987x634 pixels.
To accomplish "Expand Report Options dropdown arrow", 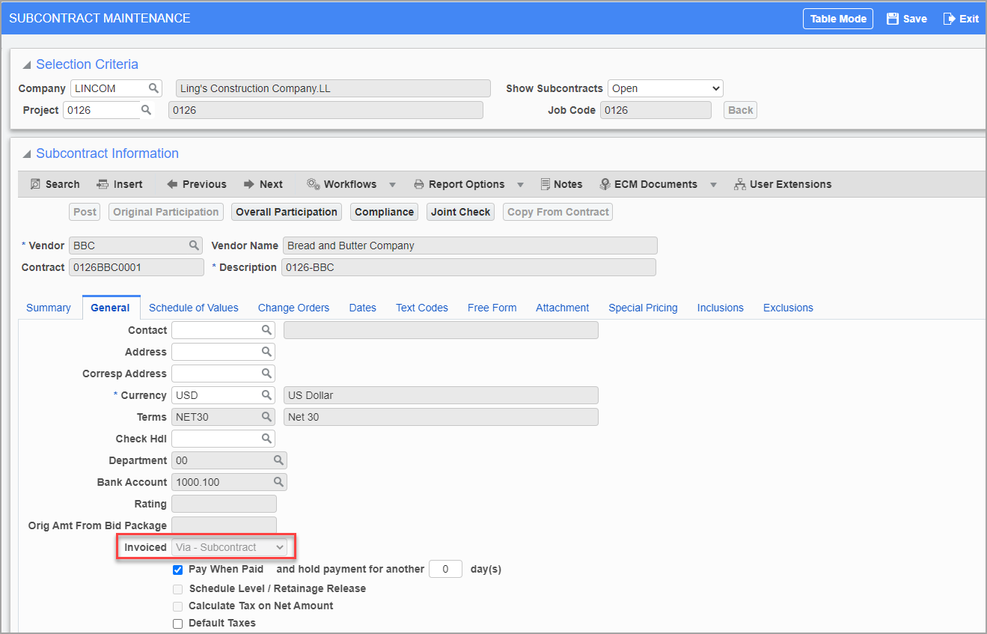I will coord(520,185).
